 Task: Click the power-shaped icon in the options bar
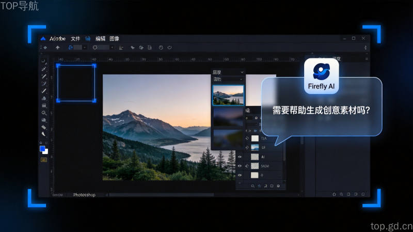(161, 48)
